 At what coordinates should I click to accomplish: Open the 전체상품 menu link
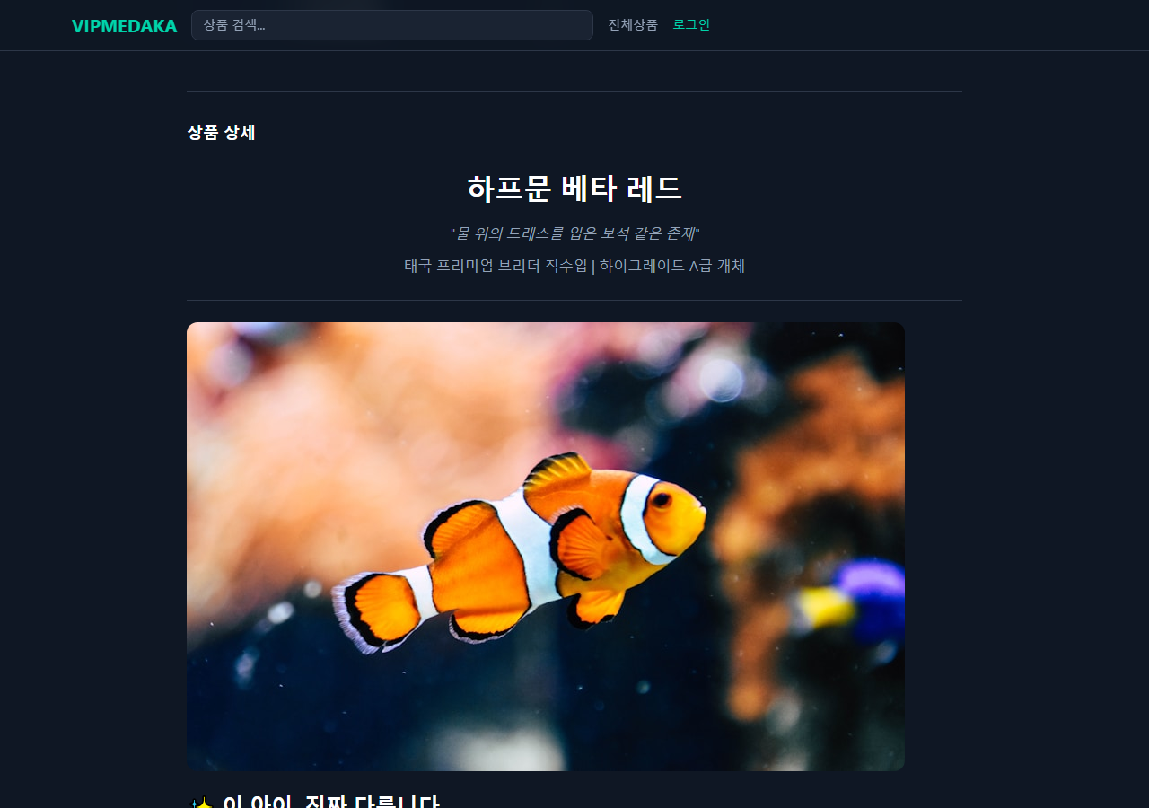coord(633,25)
